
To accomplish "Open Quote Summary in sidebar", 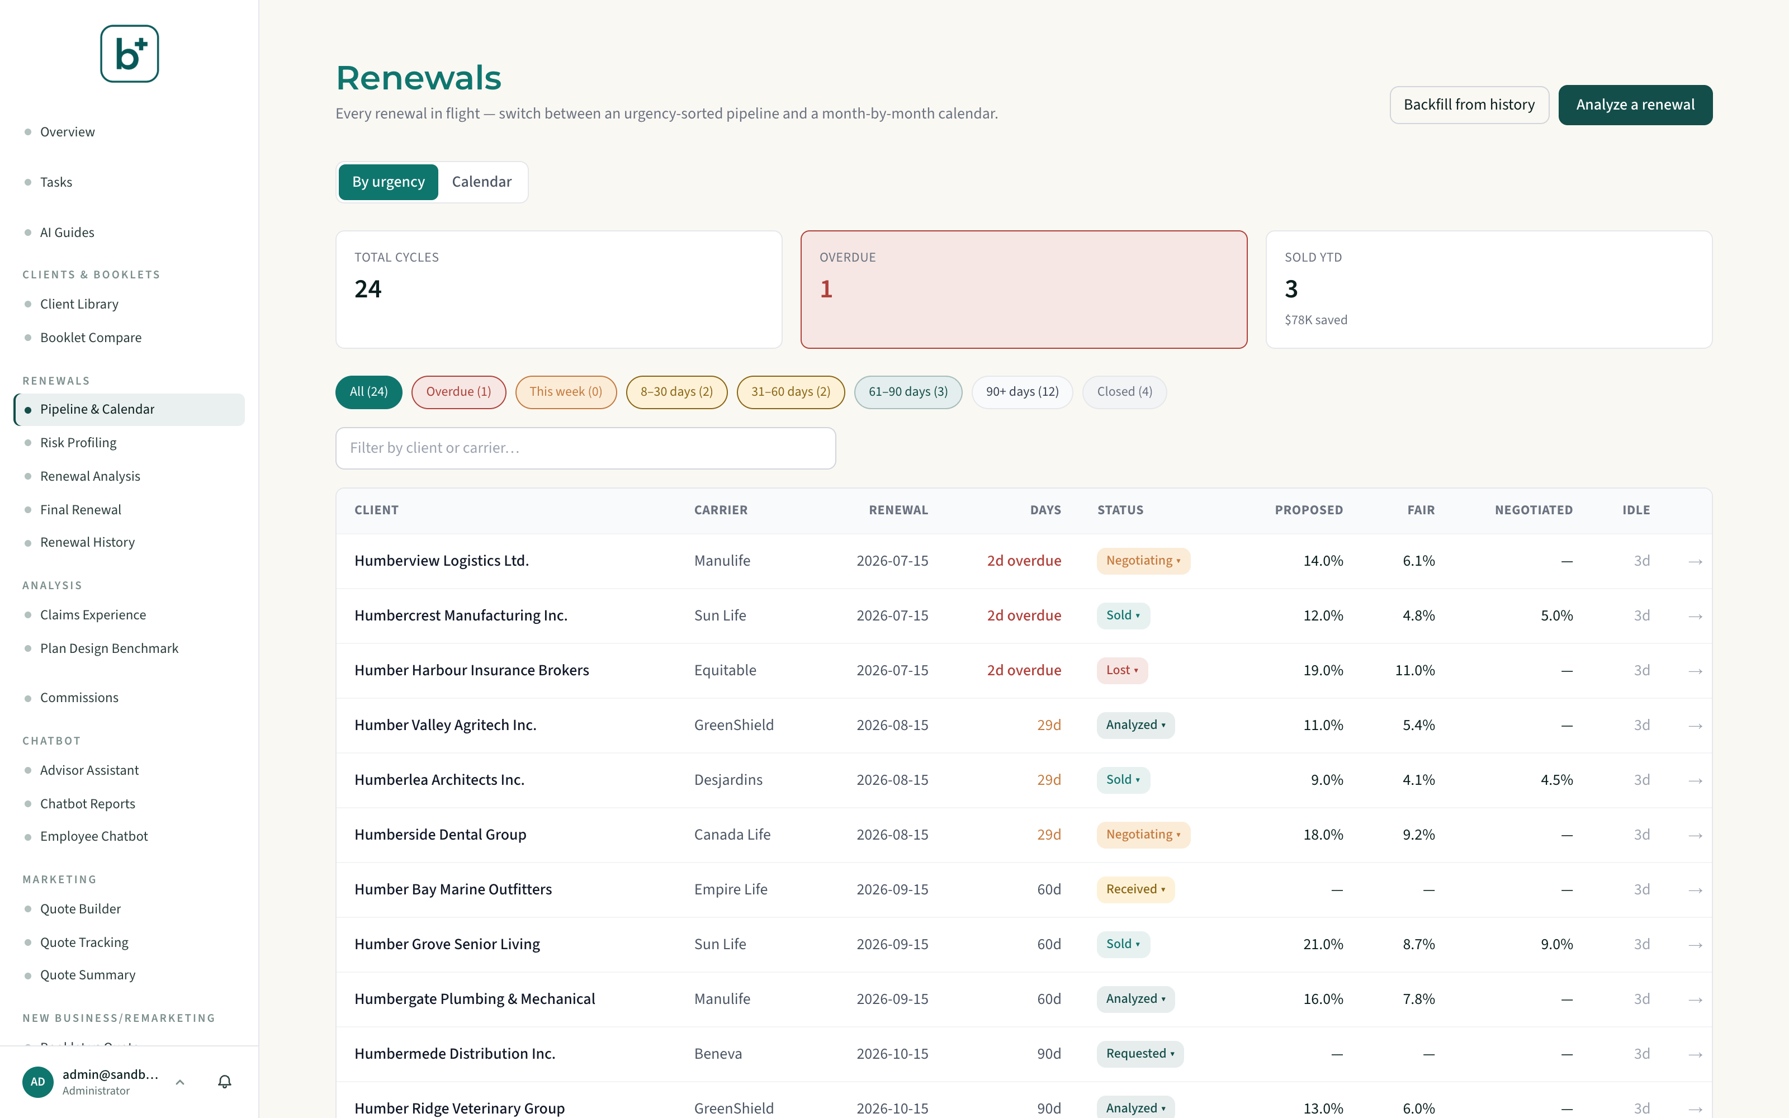I will click(88, 974).
